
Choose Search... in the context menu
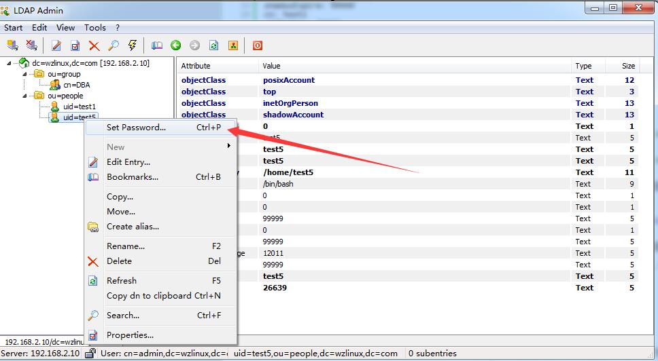[x=162, y=316]
